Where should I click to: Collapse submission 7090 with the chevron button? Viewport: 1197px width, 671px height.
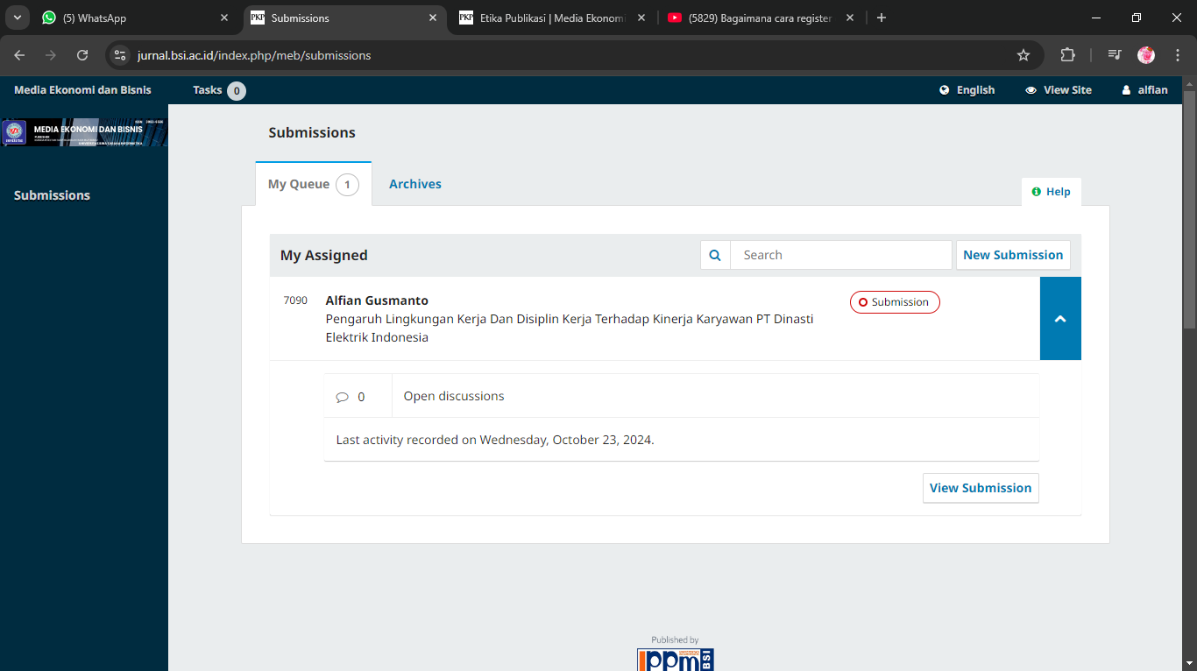tap(1060, 319)
